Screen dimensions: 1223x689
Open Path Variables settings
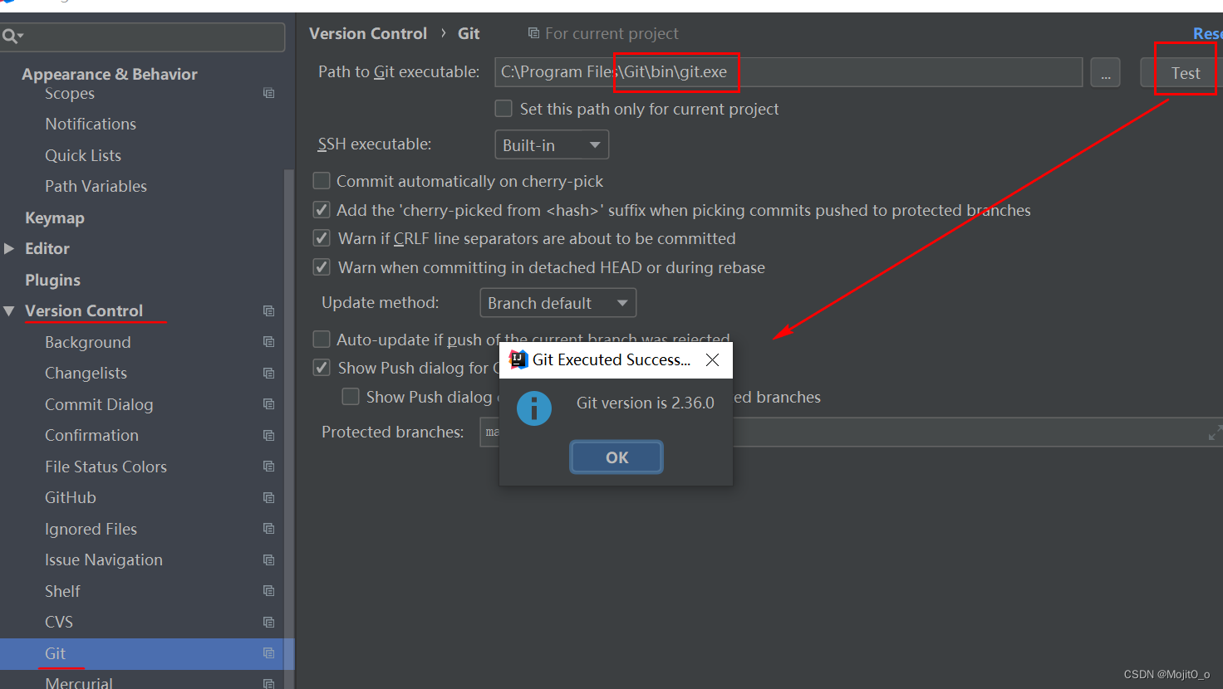(x=96, y=186)
